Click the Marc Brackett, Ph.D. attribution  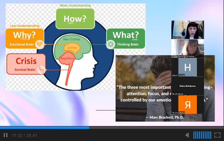click(165, 117)
